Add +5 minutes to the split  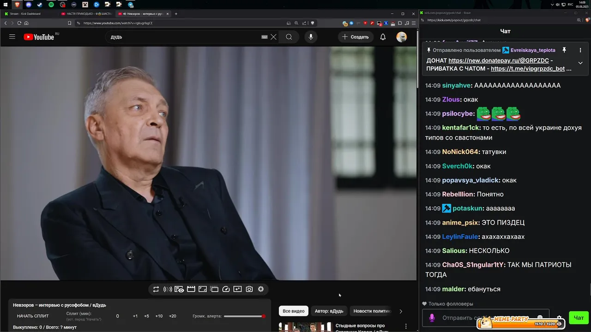[x=146, y=316]
